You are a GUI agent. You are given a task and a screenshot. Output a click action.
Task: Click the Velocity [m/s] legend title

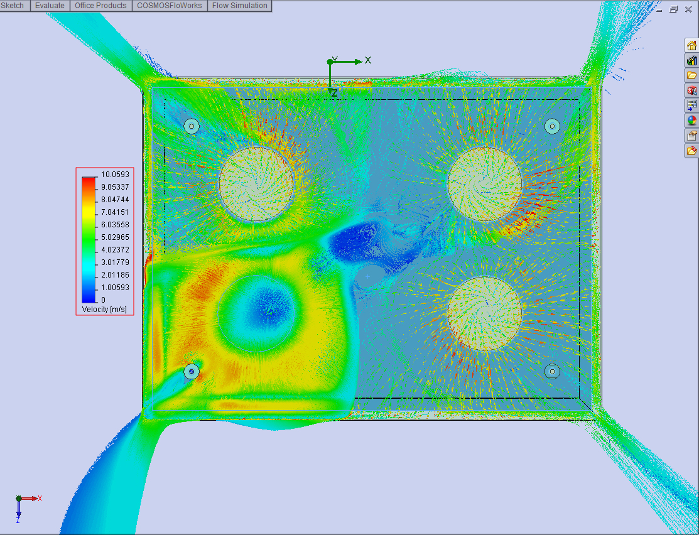click(104, 309)
